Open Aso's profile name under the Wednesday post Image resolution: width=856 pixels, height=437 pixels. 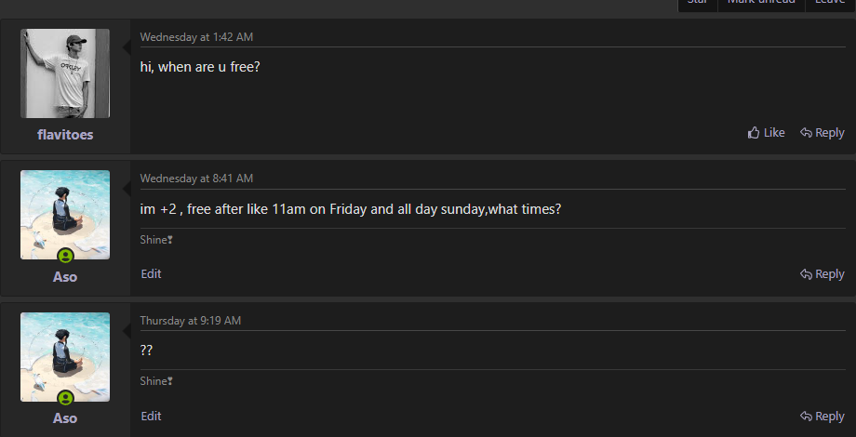click(x=65, y=277)
